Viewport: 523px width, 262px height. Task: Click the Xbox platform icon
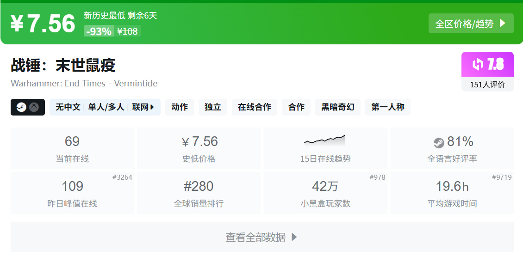click(34, 107)
